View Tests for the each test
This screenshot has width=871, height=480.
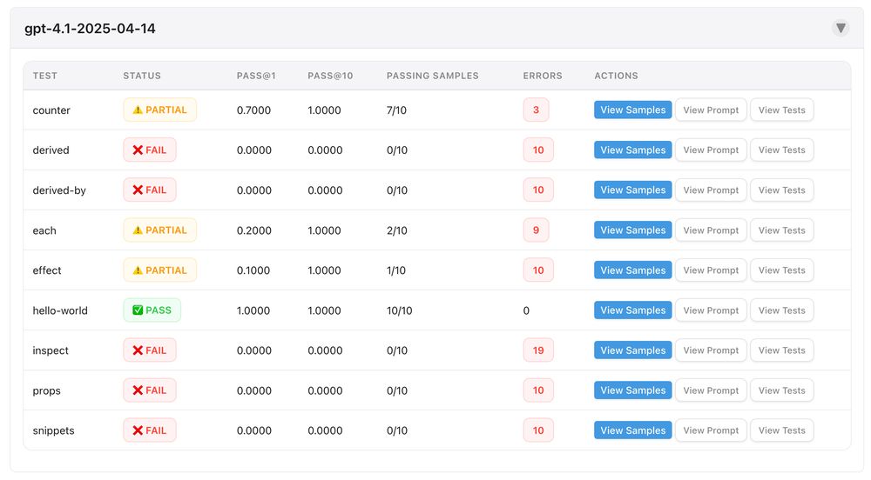[x=781, y=230]
